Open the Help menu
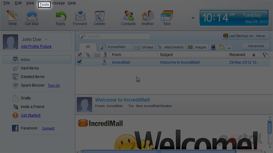 (72, 3)
